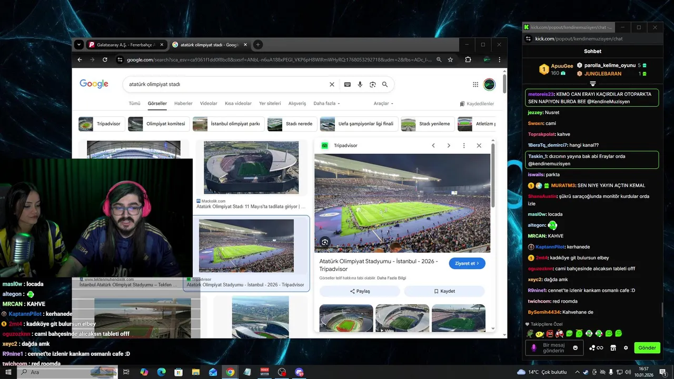Click the Paylaş share button

click(x=360, y=291)
